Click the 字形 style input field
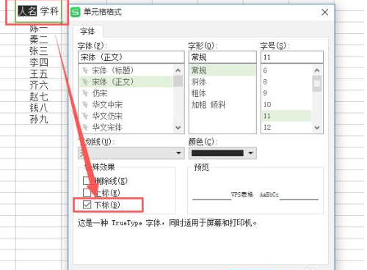Image resolution: width=367 pixels, height=270 pixels. pyautogui.click(x=222, y=57)
